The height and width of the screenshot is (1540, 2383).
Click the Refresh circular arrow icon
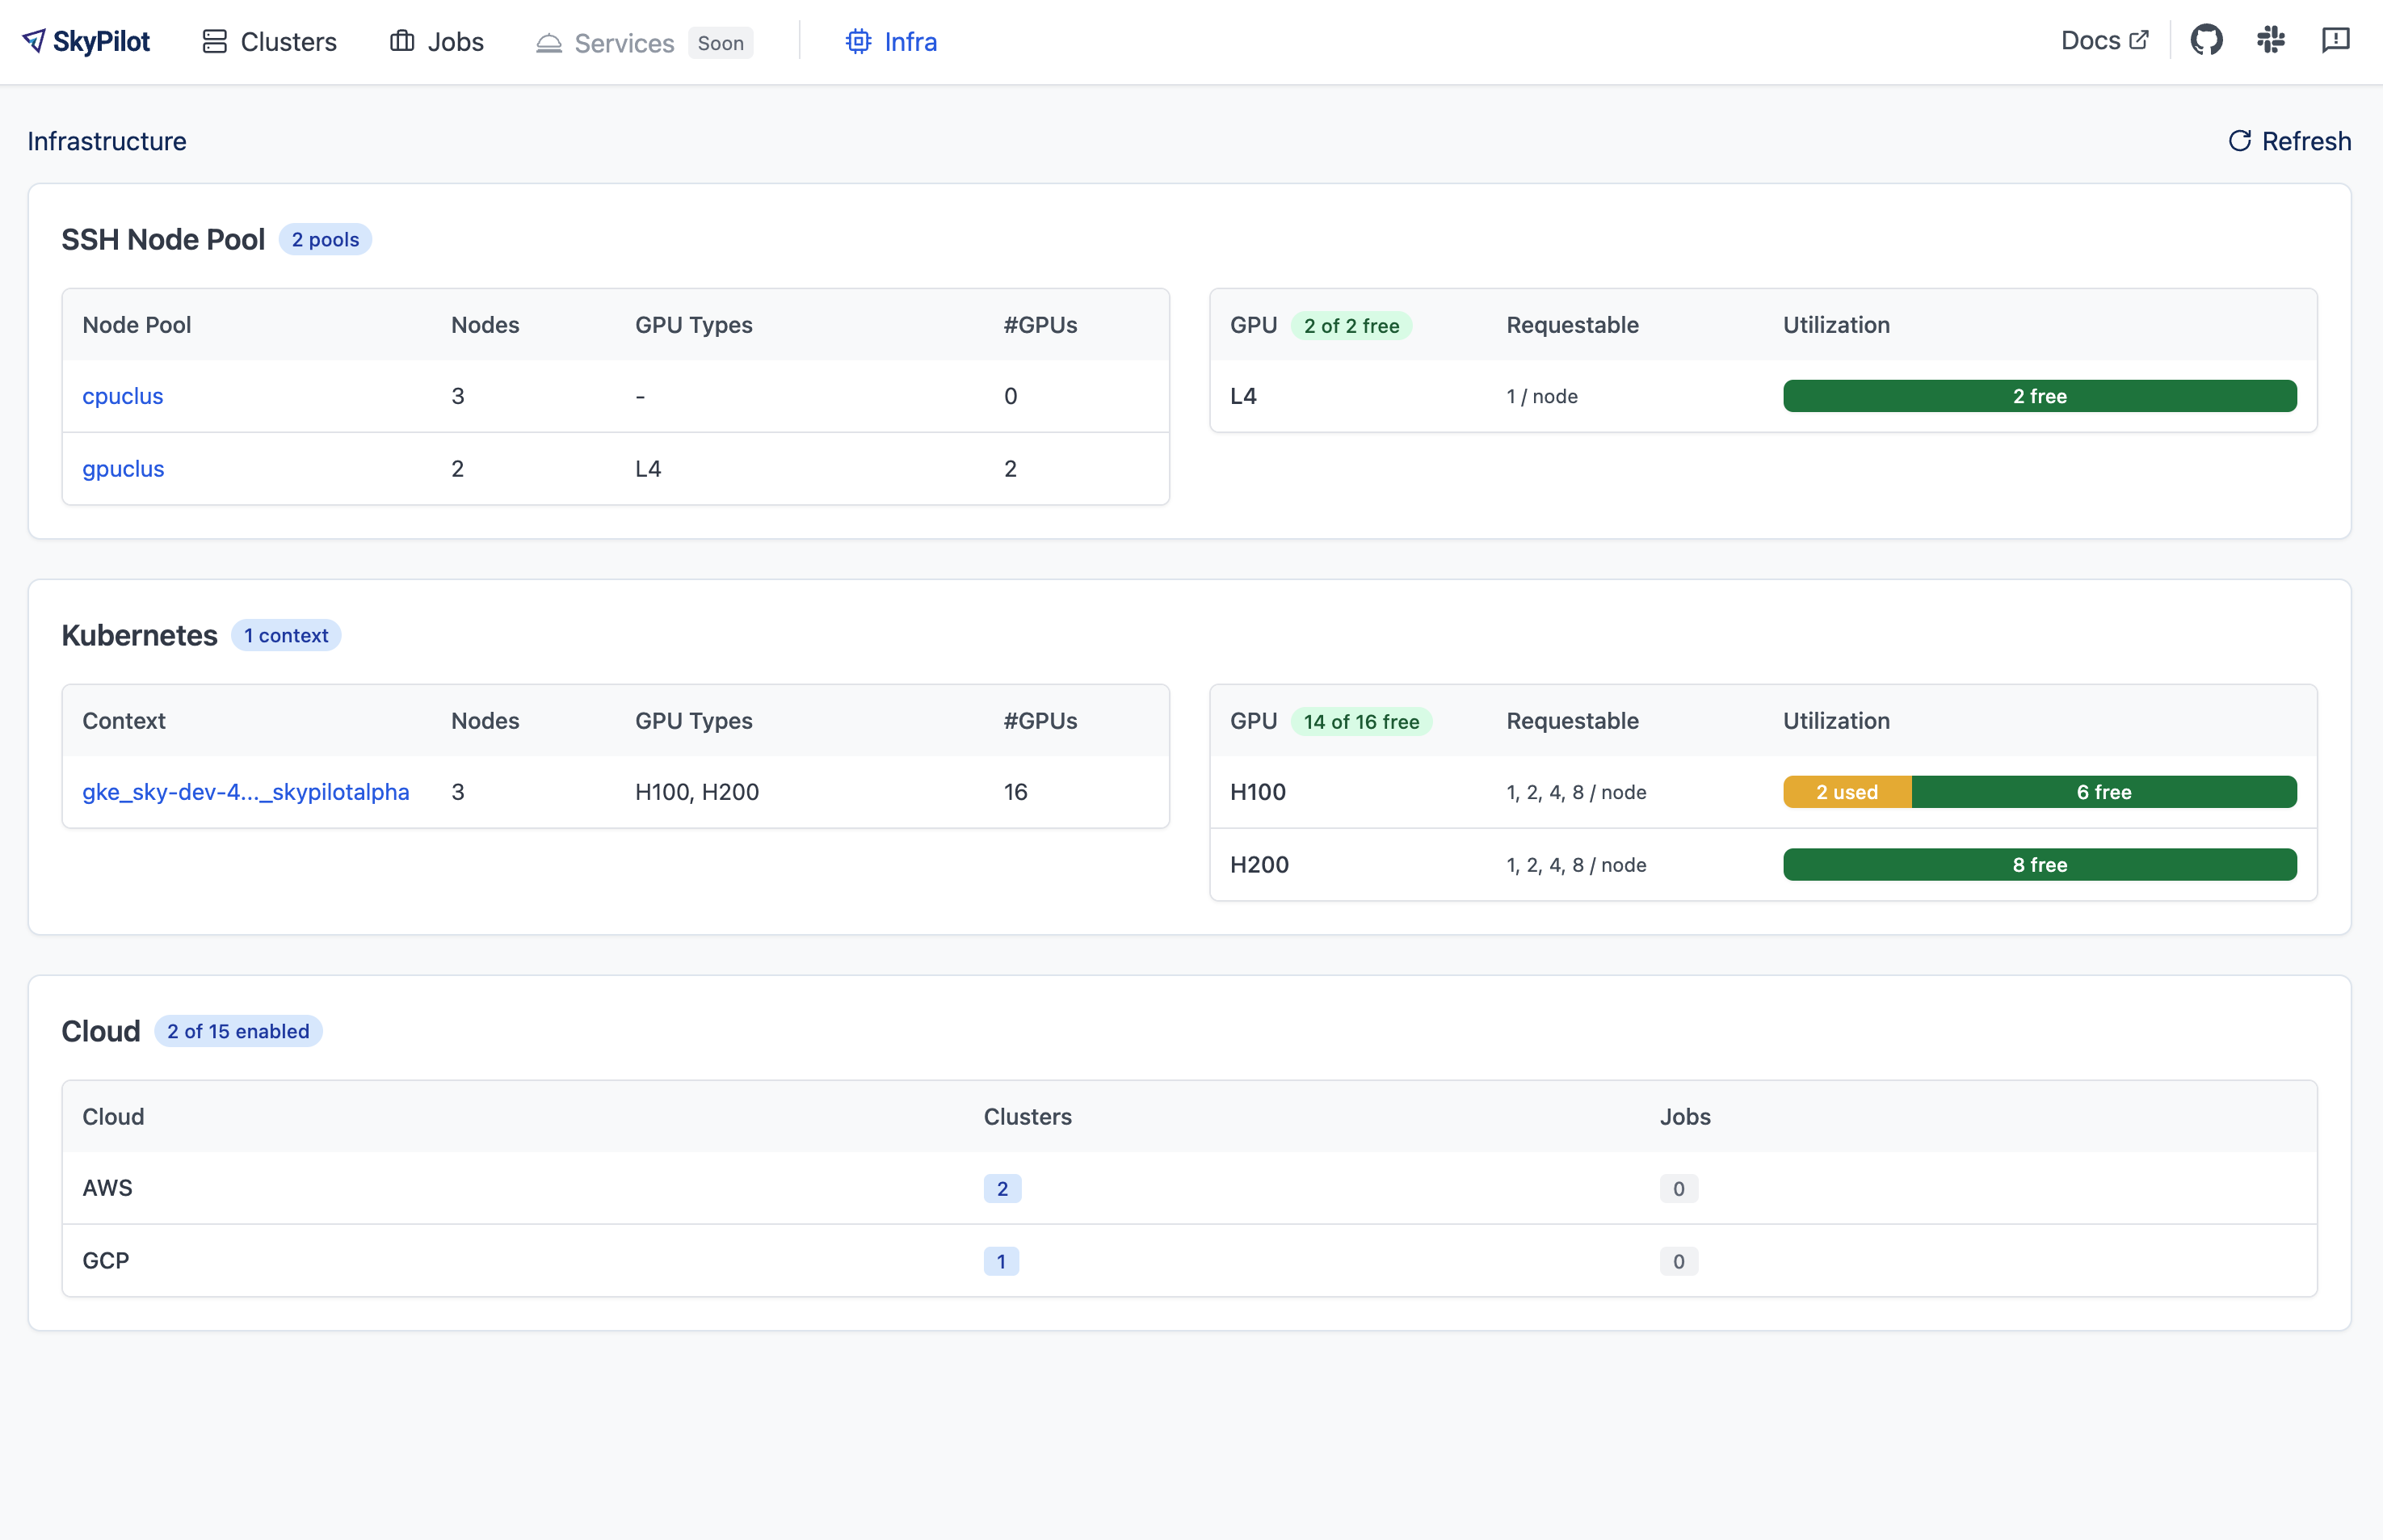pos(2240,141)
